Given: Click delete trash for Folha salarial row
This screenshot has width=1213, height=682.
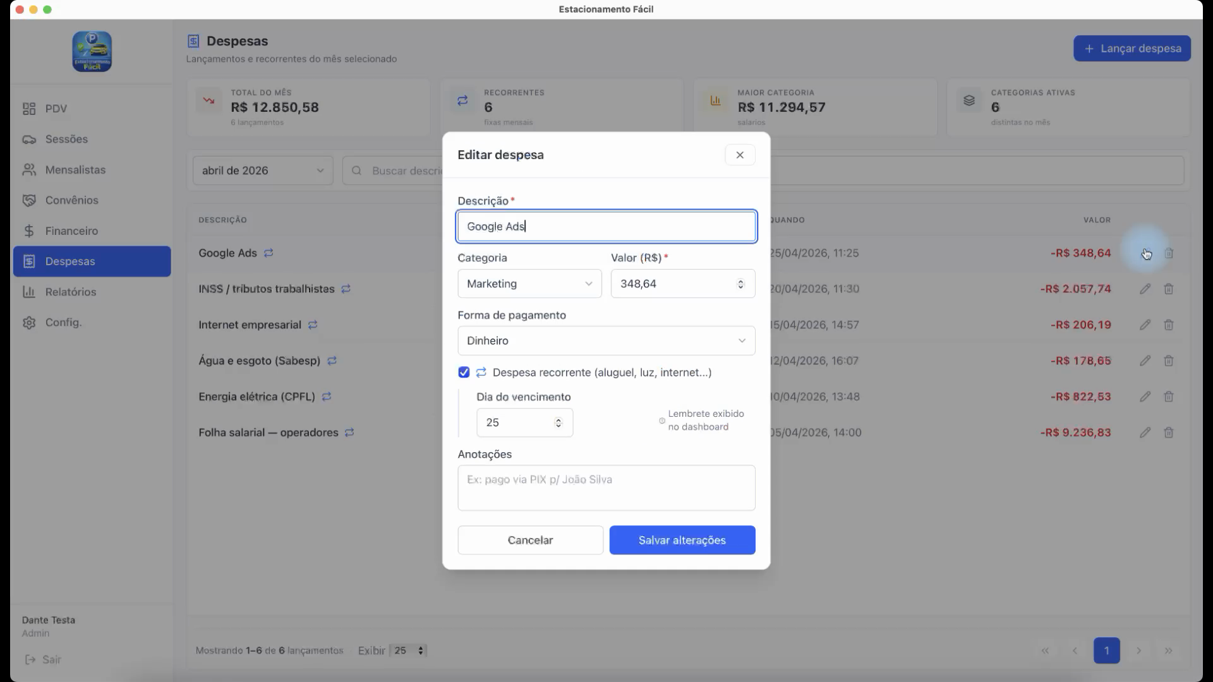Looking at the screenshot, I should click(x=1169, y=433).
